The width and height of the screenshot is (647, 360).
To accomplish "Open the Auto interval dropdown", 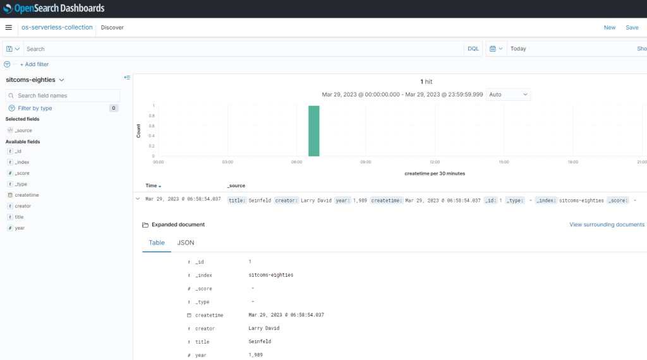I will (508, 95).
